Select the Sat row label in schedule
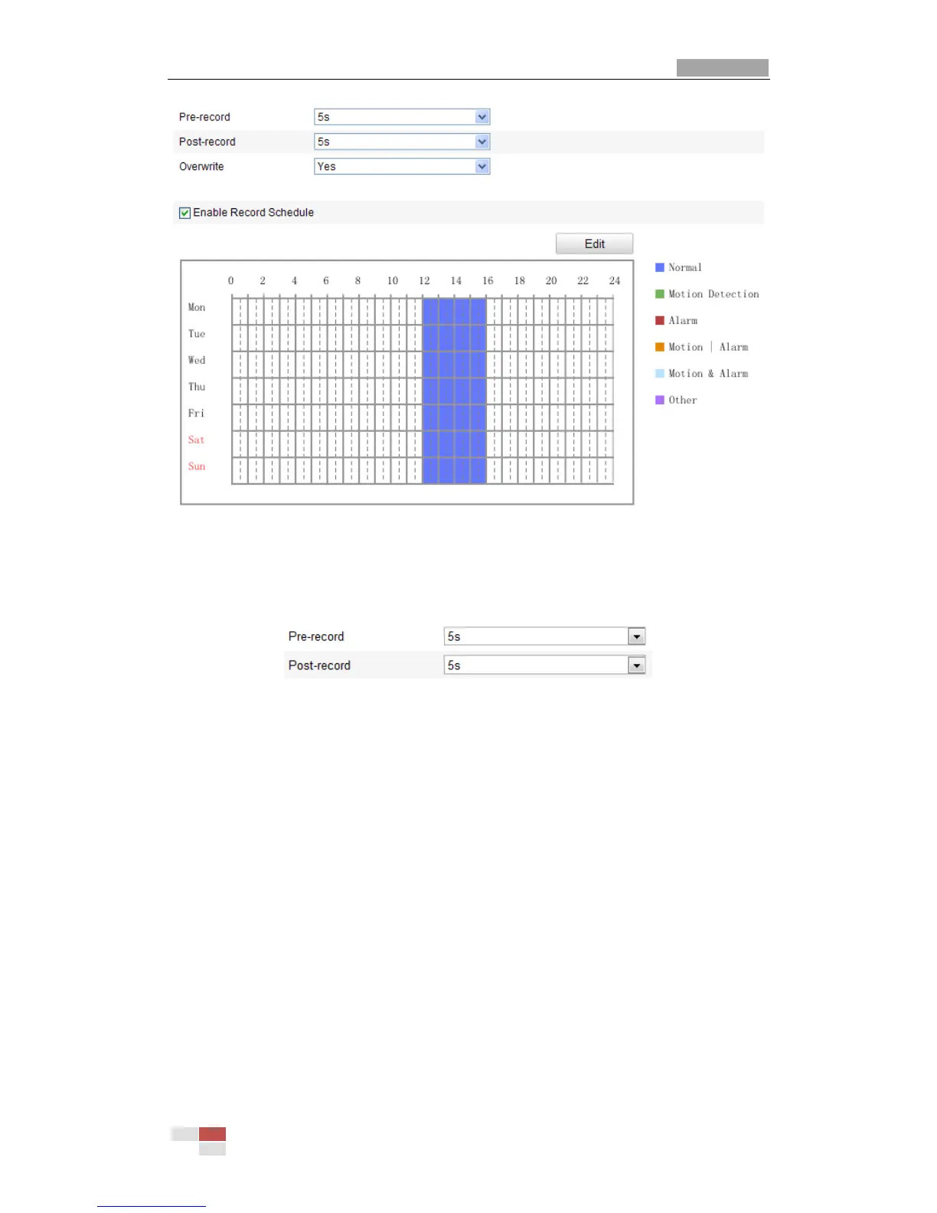Screen dimensions: 937x1213 197,440
